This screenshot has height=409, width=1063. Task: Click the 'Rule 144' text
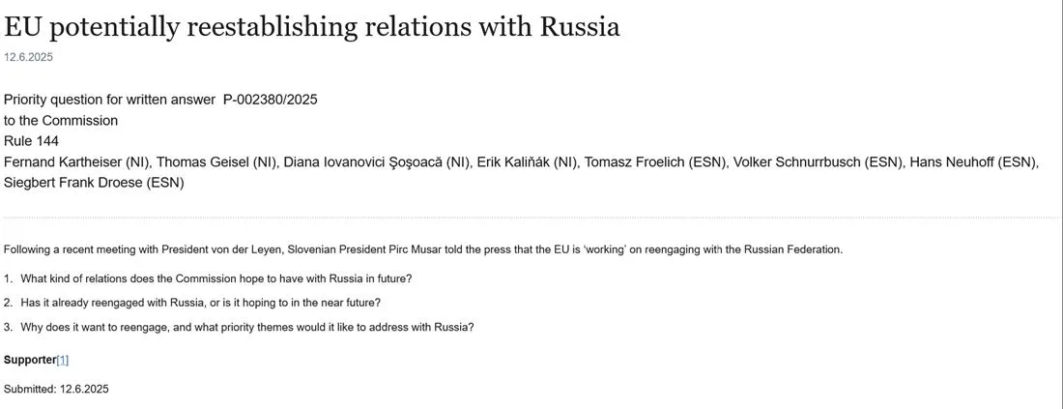coord(31,141)
